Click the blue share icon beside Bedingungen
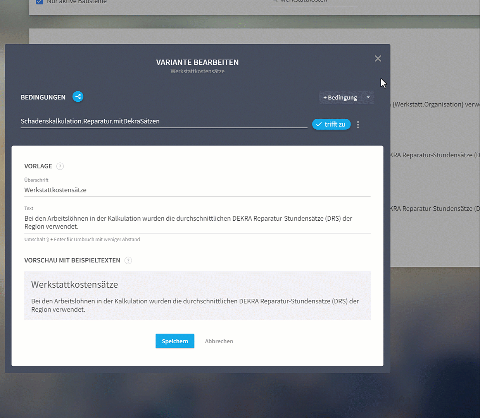This screenshot has height=418, width=480. [78, 97]
